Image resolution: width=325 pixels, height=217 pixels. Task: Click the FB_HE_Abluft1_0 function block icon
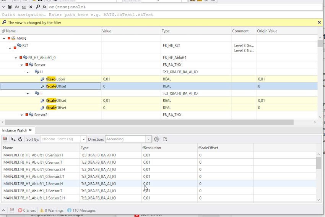click(x=25, y=57)
